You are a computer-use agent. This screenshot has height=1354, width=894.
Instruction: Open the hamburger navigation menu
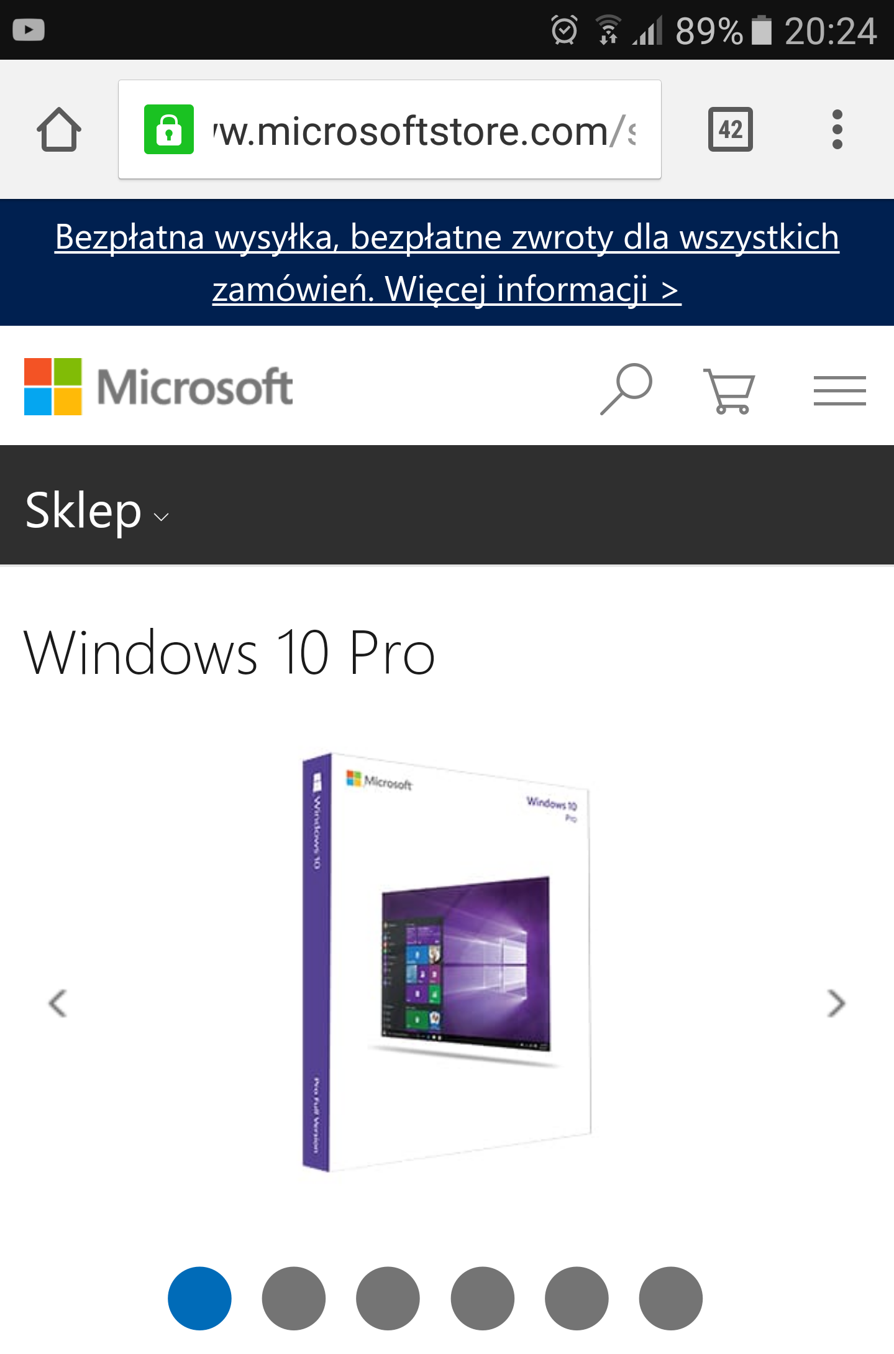pos(840,390)
